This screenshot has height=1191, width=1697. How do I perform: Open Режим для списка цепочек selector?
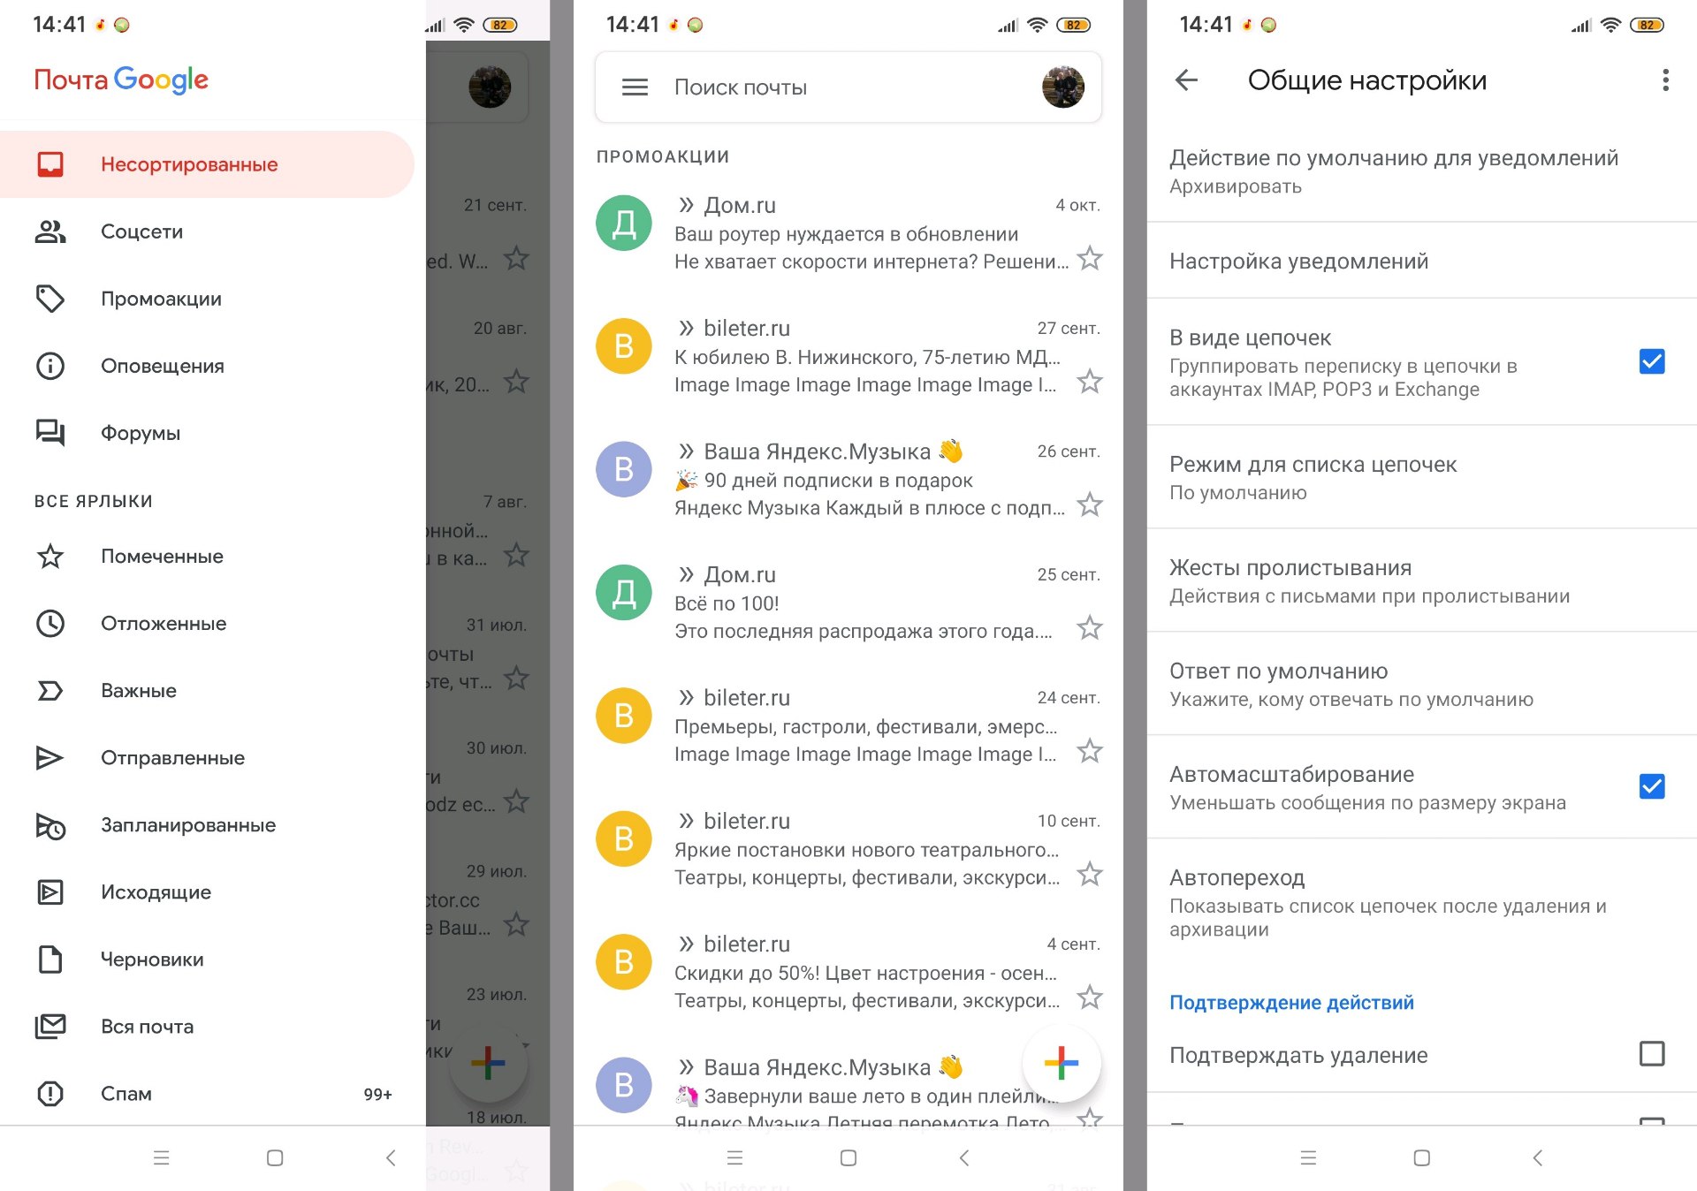point(1421,477)
